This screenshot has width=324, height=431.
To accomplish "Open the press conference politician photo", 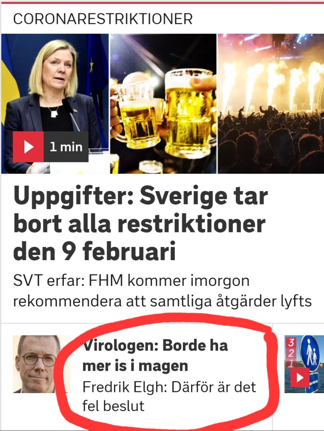I will pos(55,104).
